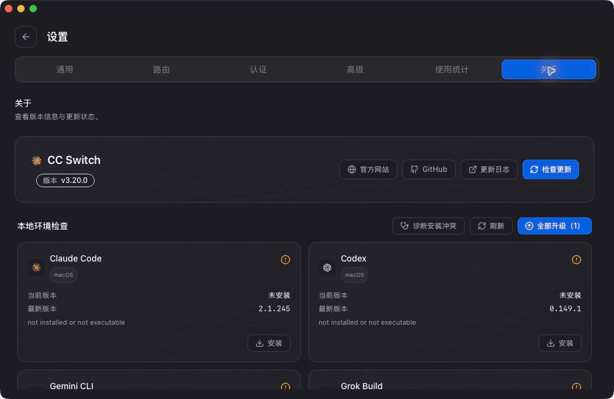This screenshot has width=614, height=399.
Task: Click 检查更新 to check for updates
Action: click(551, 169)
